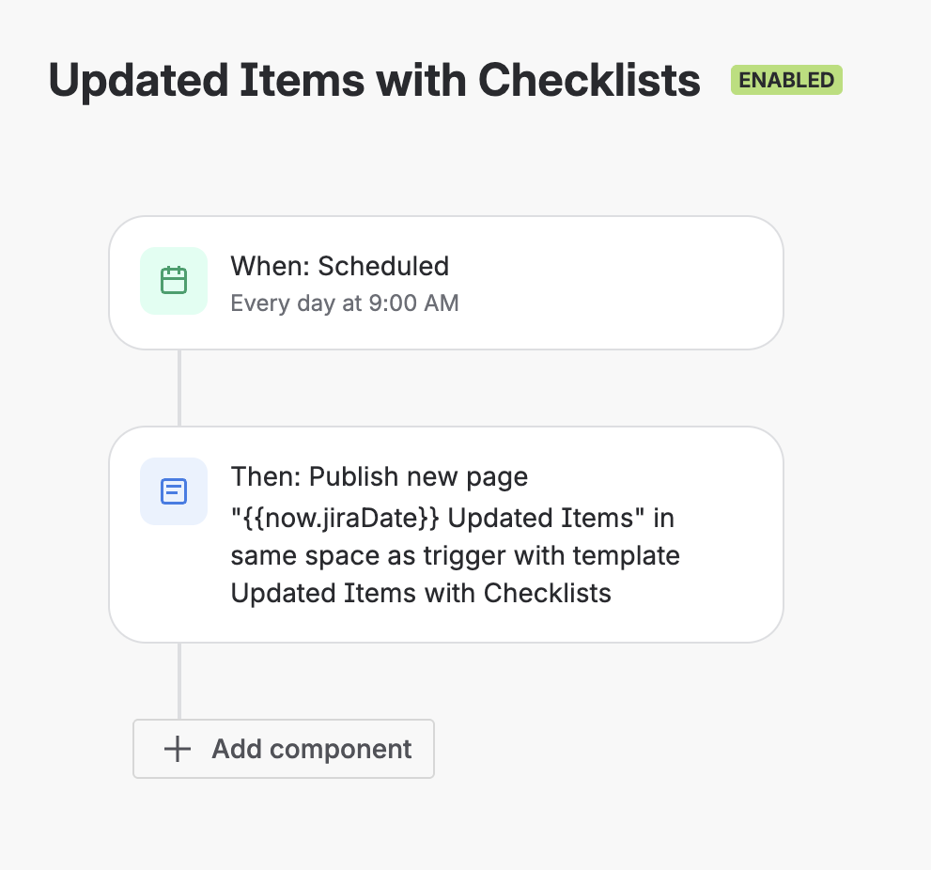
Task: Open the Every day at 9:00 AM schedule settings
Action: (345, 303)
